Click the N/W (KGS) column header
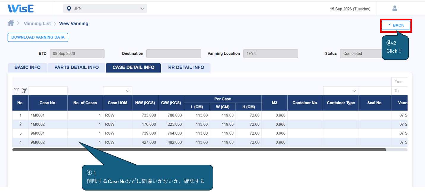425x192 pixels. (145, 103)
